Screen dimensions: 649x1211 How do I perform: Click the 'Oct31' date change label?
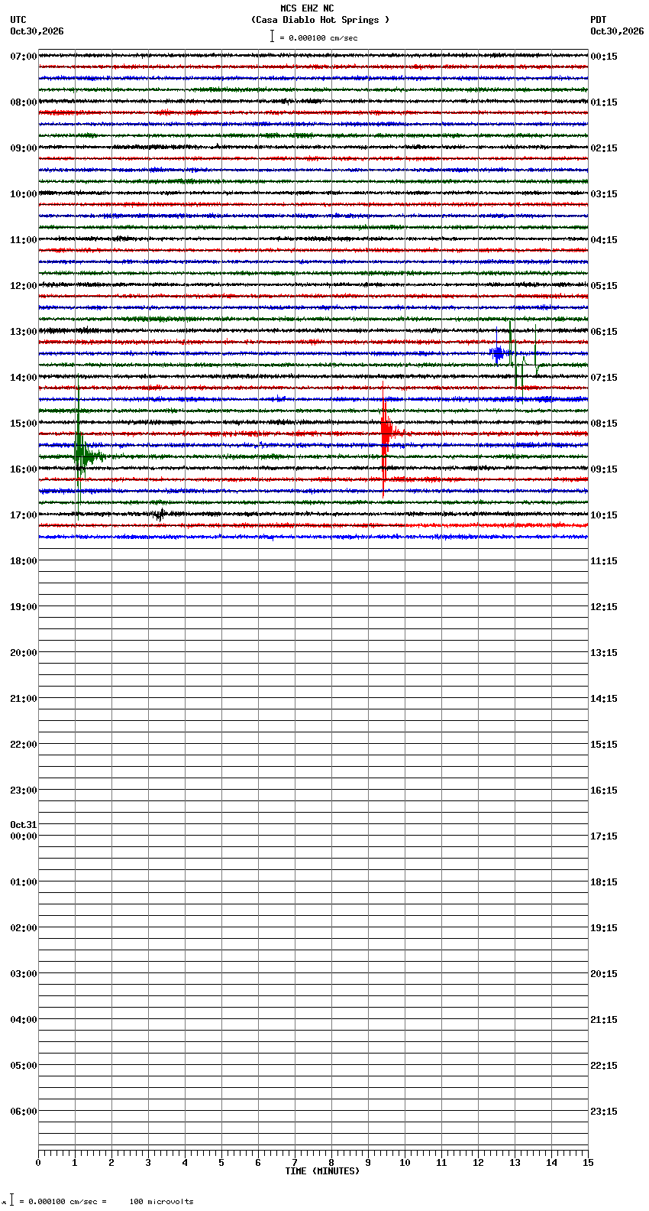[24, 825]
